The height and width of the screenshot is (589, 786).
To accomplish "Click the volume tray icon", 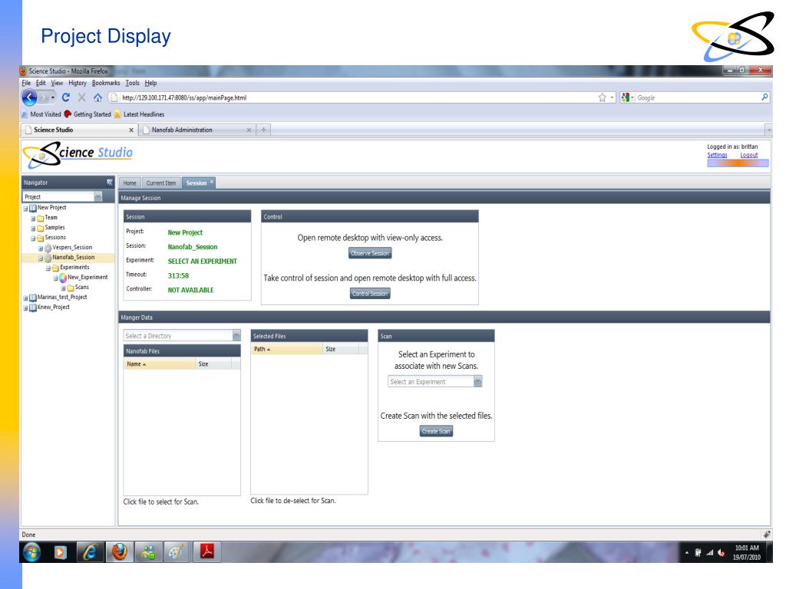I will [x=721, y=552].
